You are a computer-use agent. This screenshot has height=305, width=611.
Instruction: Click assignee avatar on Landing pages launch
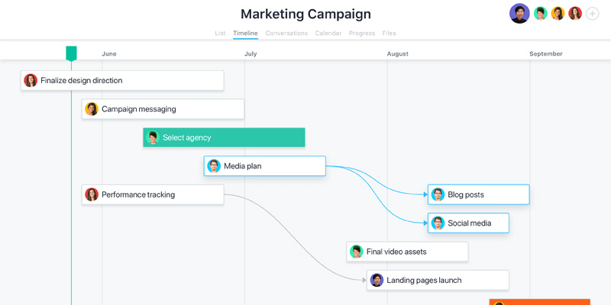point(377,280)
